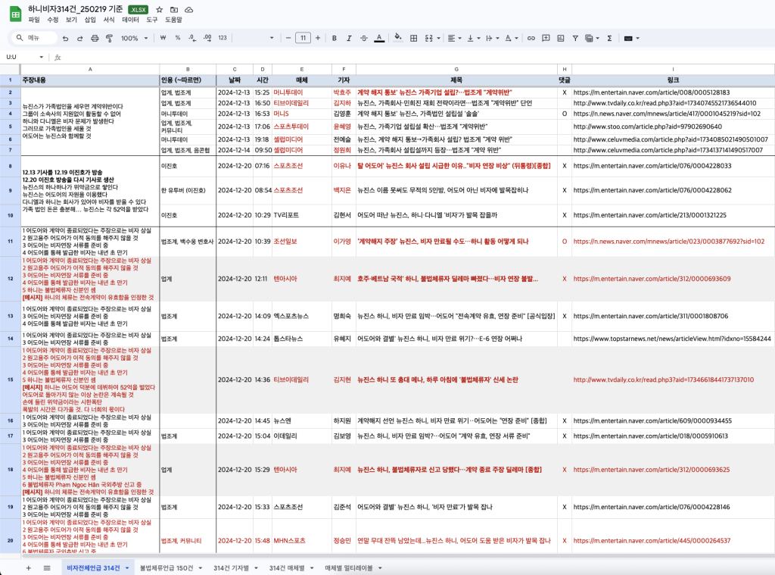The height and width of the screenshot is (575, 775).
Task: Insert a comment
Action: [x=546, y=38]
